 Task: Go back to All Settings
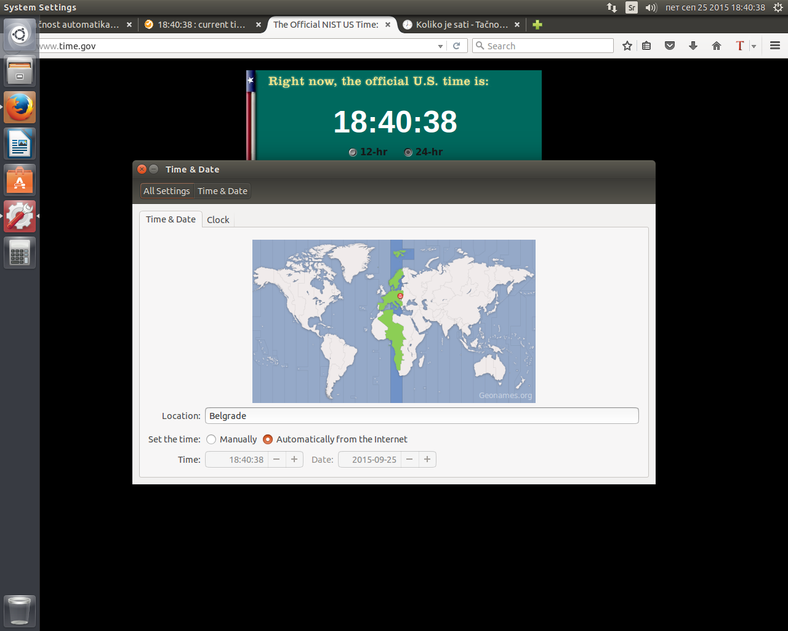(166, 191)
